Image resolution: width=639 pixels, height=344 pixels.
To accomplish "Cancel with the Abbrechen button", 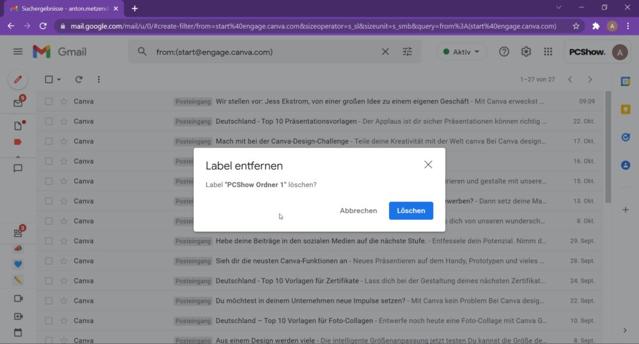I will point(358,211).
